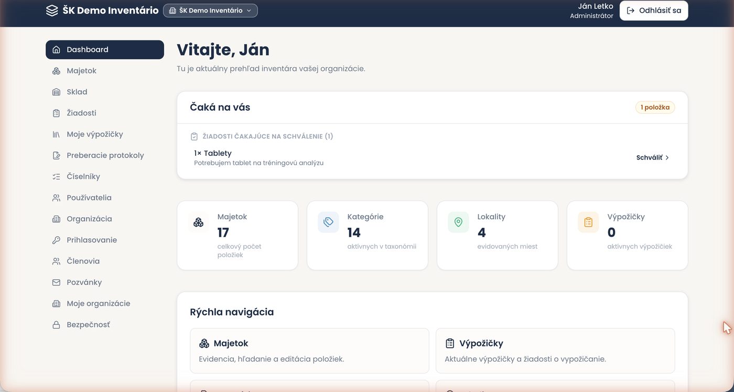Open Číselníky from the sidebar
734x392 pixels.
click(105, 176)
